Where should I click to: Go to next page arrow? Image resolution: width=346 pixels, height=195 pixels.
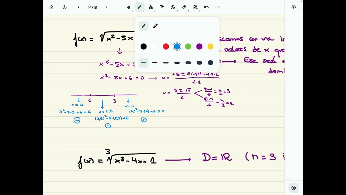coord(106,7)
